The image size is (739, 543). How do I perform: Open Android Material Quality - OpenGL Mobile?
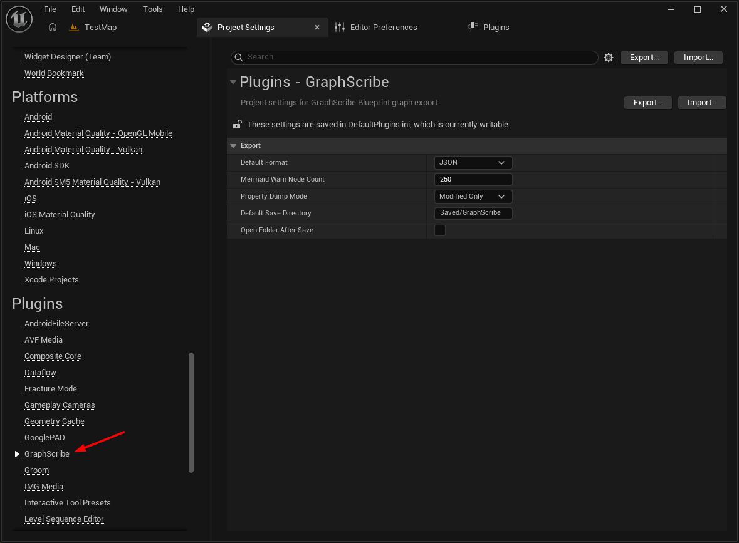pos(98,133)
